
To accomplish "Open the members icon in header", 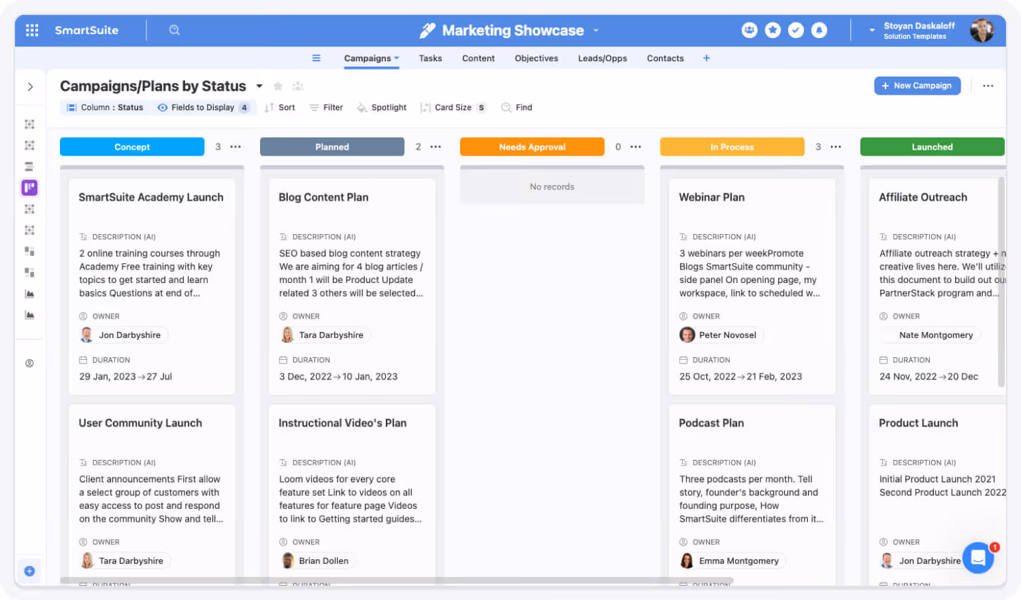I will tap(749, 30).
